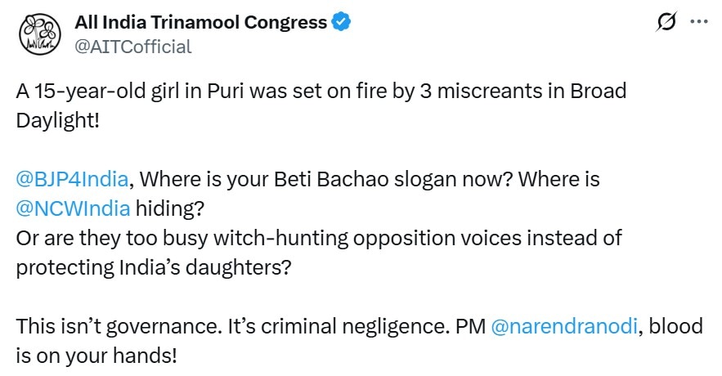Click 'Broad' at end of first line

[x=599, y=91]
